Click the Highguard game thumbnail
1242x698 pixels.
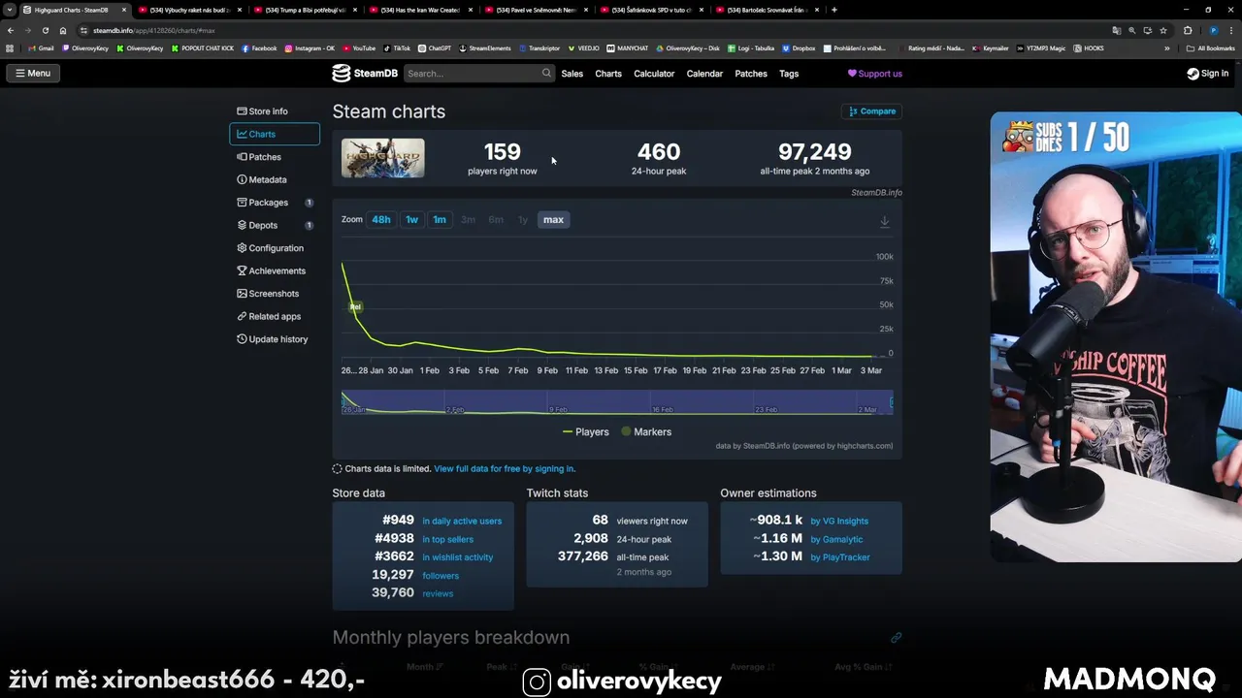[x=382, y=158]
